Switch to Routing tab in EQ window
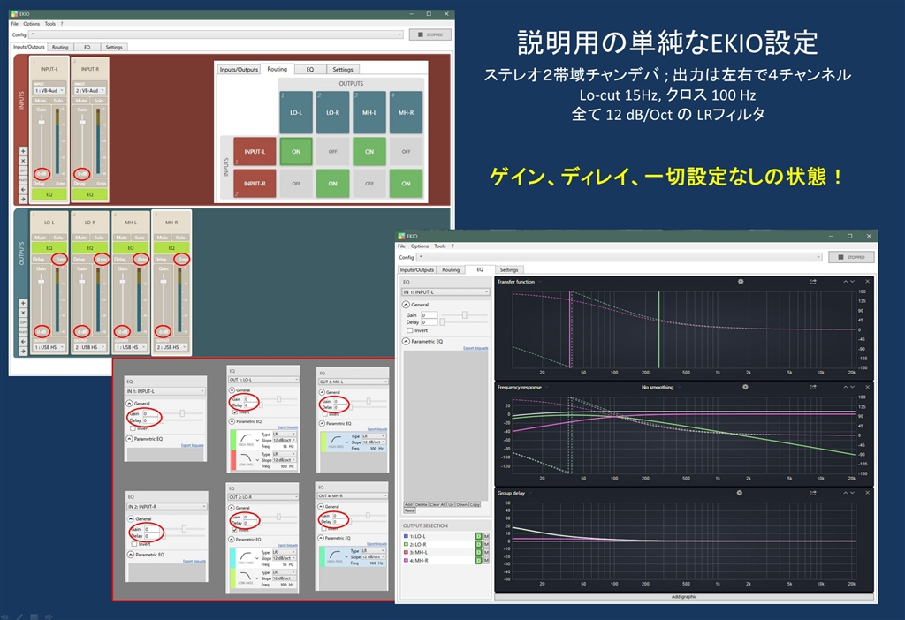The height and width of the screenshot is (620, 905). [451, 270]
